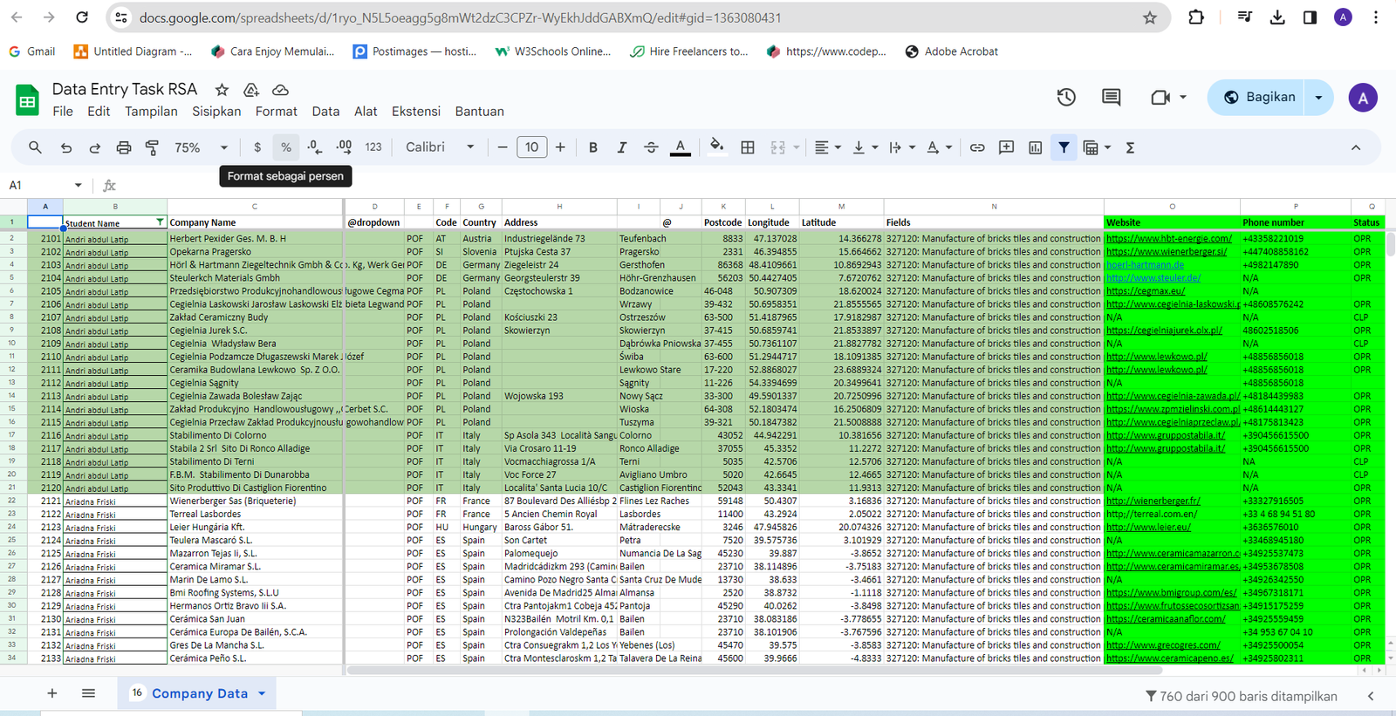
Task: Toggle the filter funnel button
Action: [x=1064, y=147]
